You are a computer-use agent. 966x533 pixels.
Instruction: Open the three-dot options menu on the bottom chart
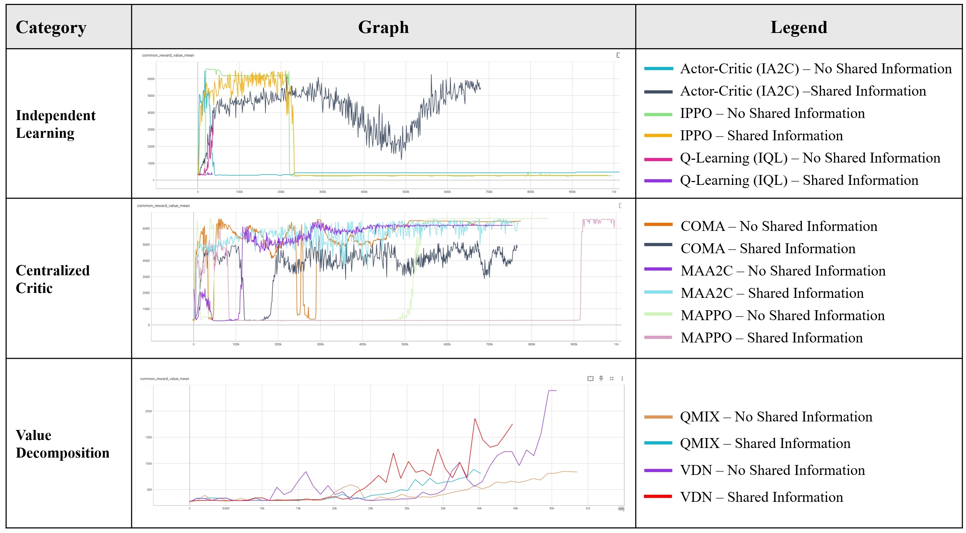(x=623, y=378)
